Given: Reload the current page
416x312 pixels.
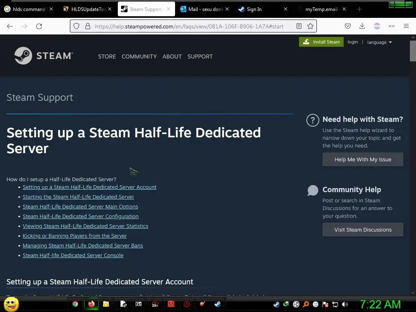Looking at the screenshot, I should coord(39,26).
